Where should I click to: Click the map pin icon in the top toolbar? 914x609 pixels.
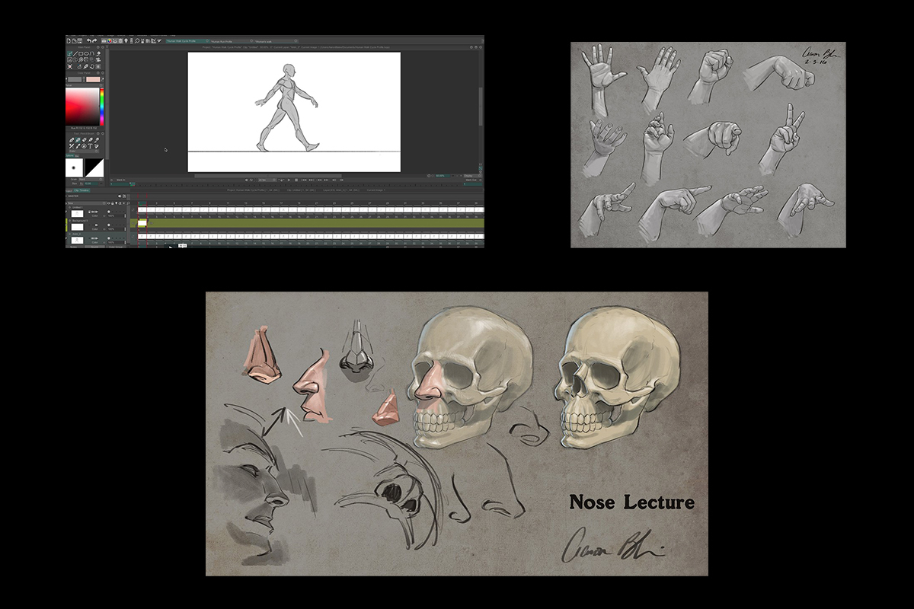(x=126, y=41)
